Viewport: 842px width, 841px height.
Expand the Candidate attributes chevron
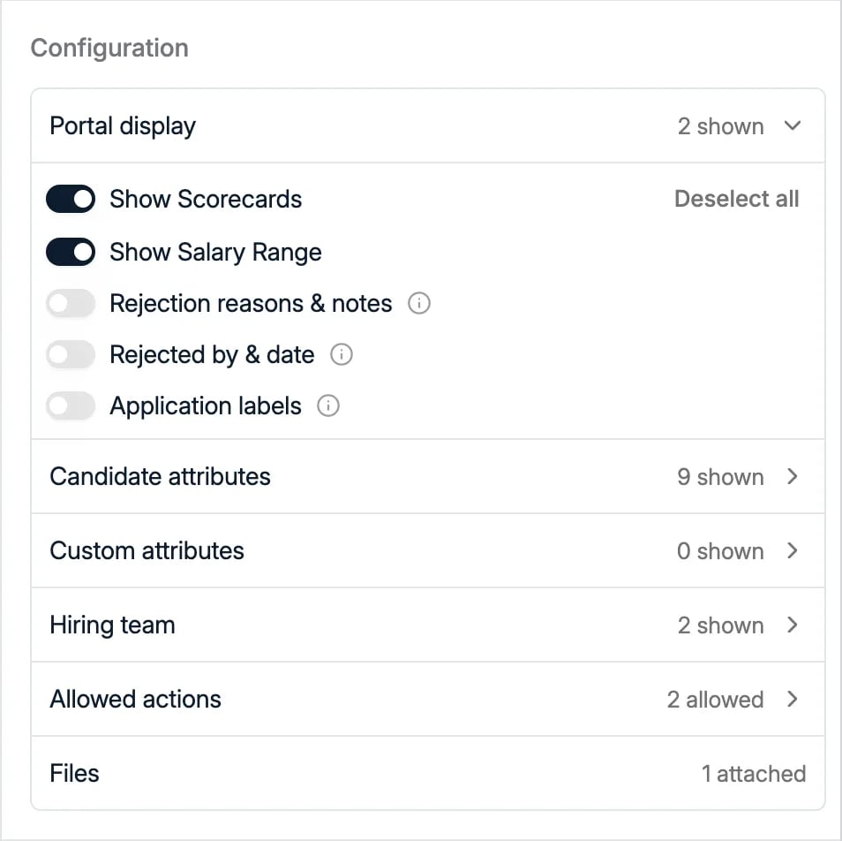pyautogui.click(x=793, y=476)
